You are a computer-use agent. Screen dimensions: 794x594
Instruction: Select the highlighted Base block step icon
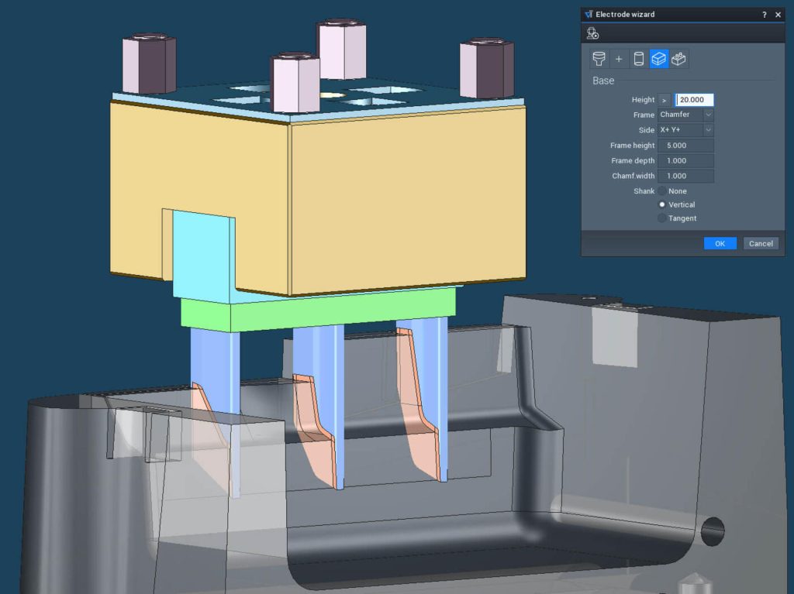659,59
